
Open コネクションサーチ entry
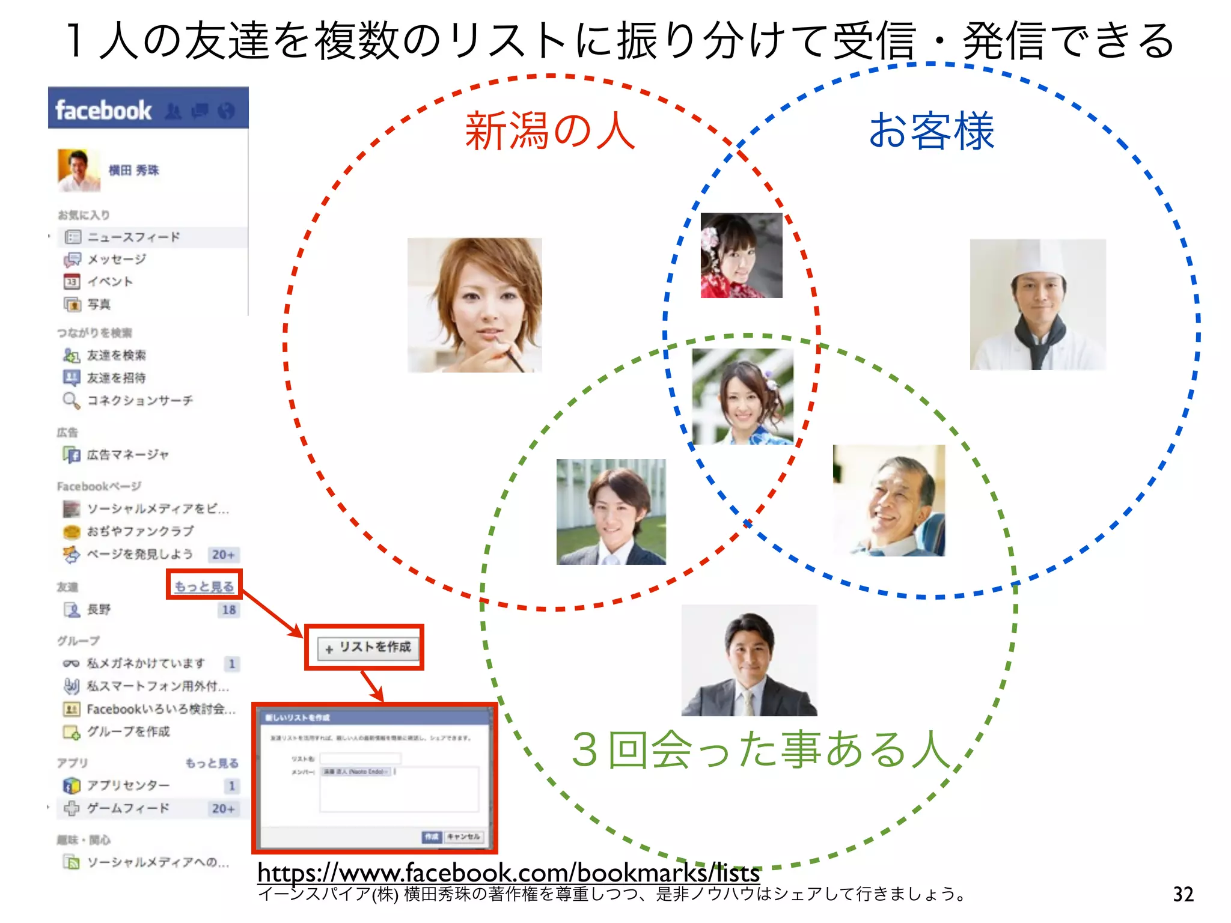pyautogui.click(x=140, y=401)
